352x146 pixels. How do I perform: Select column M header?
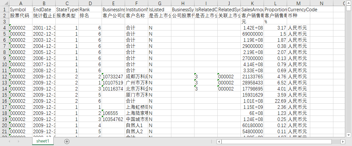click(x=298, y=3)
